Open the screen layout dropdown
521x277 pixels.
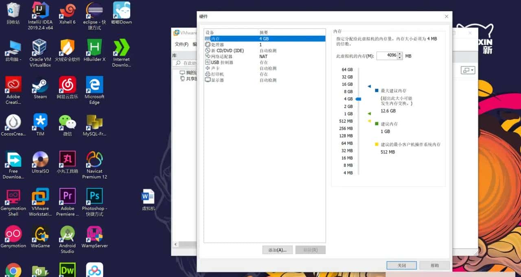click(468, 70)
